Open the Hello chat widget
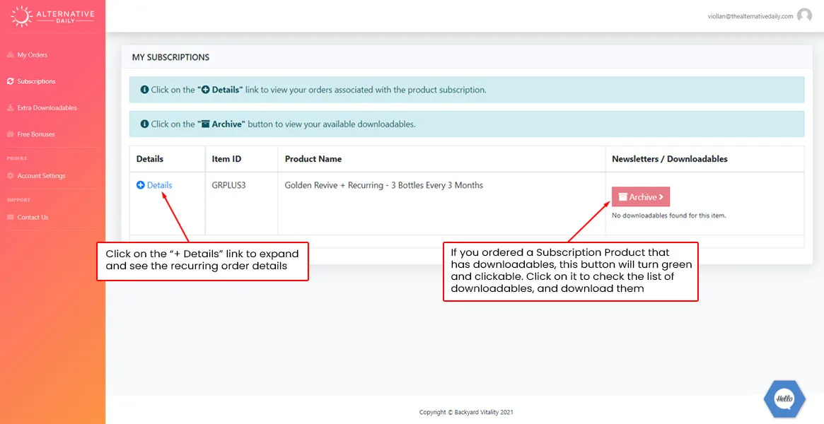This screenshot has width=824, height=424. click(784, 399)
